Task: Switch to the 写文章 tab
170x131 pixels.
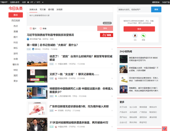Action: click(x=42, y=9)
